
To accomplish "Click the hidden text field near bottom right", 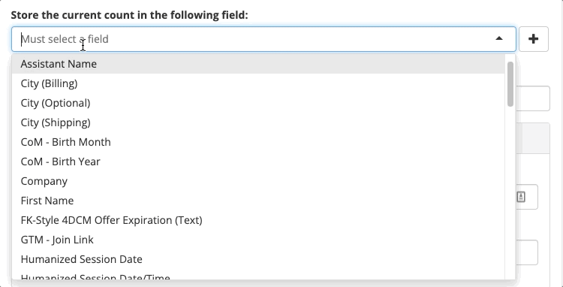I will click(x=527, y=252).
